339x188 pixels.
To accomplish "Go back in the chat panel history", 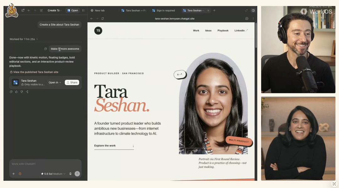I will tap(29, 10).
